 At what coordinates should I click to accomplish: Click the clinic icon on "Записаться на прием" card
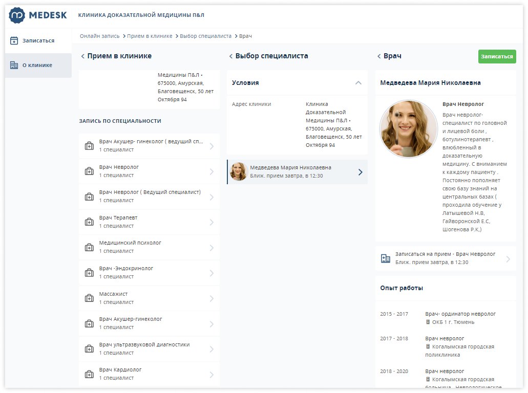387,258
